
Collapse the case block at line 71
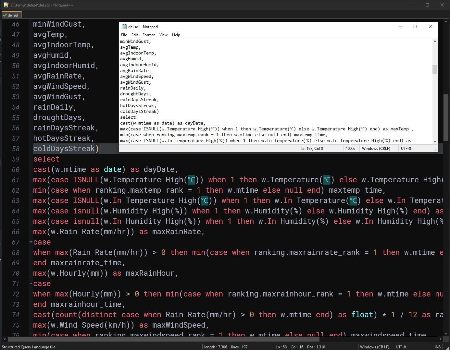click(31, 284)
